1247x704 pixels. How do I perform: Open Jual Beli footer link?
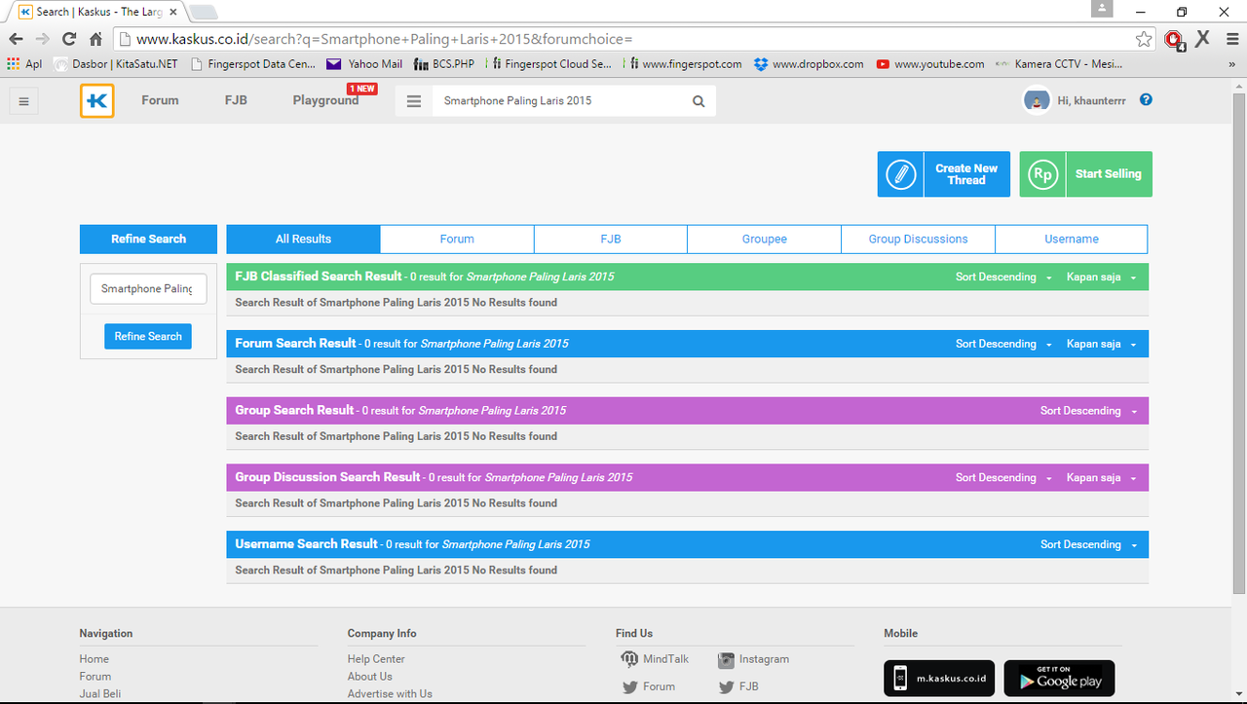(100, 694)
